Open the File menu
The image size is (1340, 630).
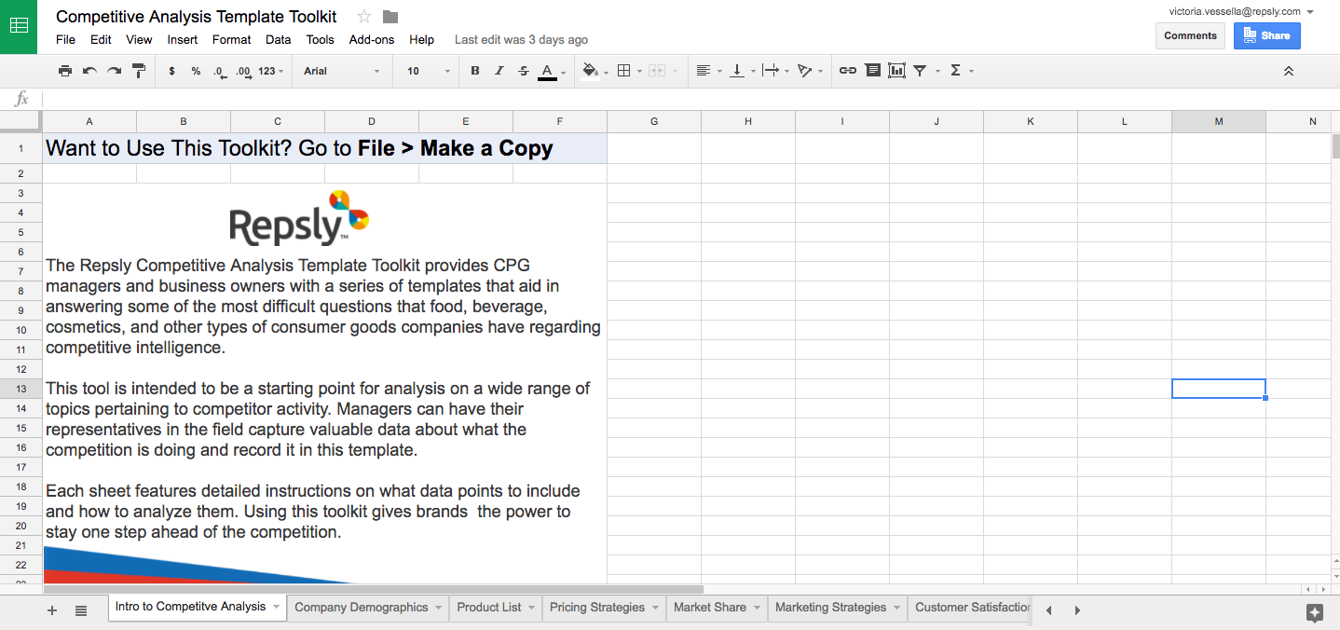click(x=65, y=39)
